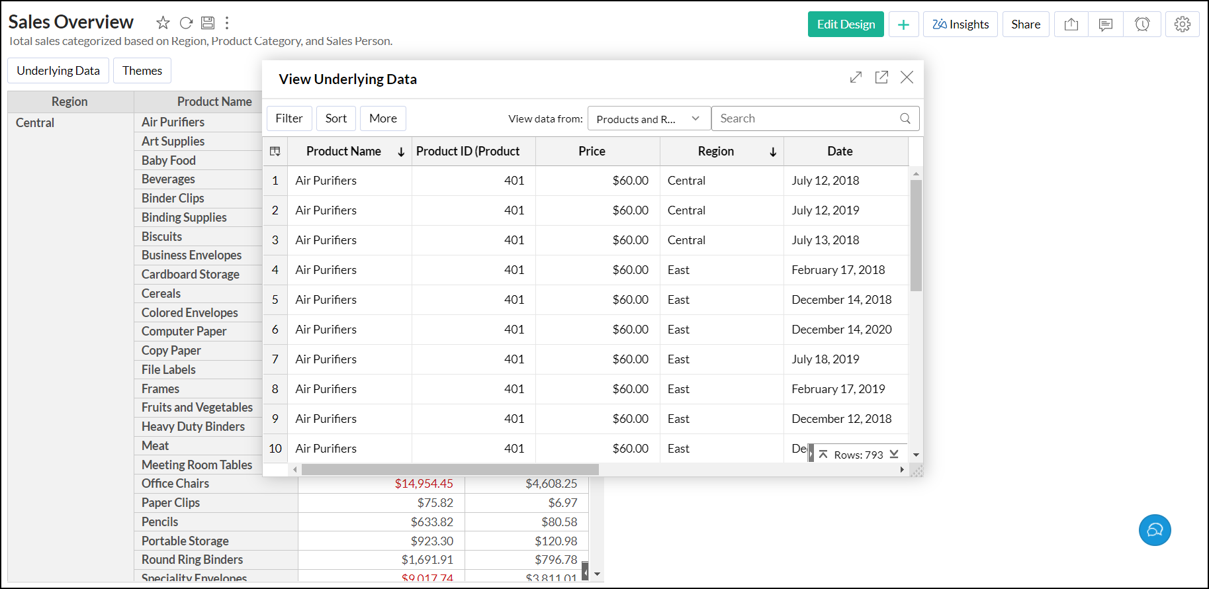Refresh the report using the reload icon
The height and width of the screenshot is (589, 1209).
click(186, 23)
